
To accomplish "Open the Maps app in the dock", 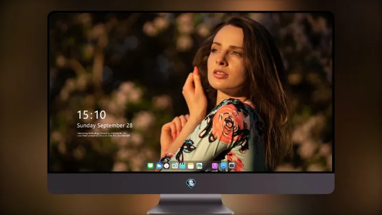I will [x=175, y=166].
